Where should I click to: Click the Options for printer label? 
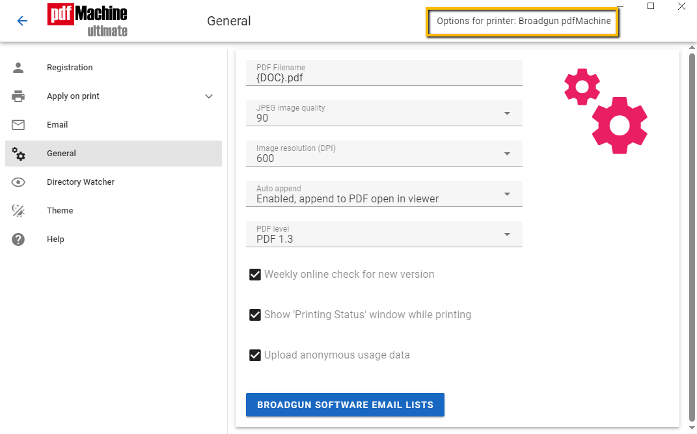[523, 21]
